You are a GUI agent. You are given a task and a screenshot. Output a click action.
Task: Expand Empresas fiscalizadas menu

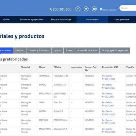pyautogui.click(x=61, y=19)
